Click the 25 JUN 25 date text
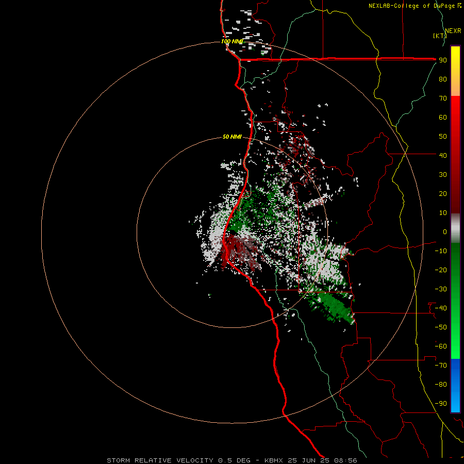464x464 pixels. pyautogui.click(x=309, y=460)
